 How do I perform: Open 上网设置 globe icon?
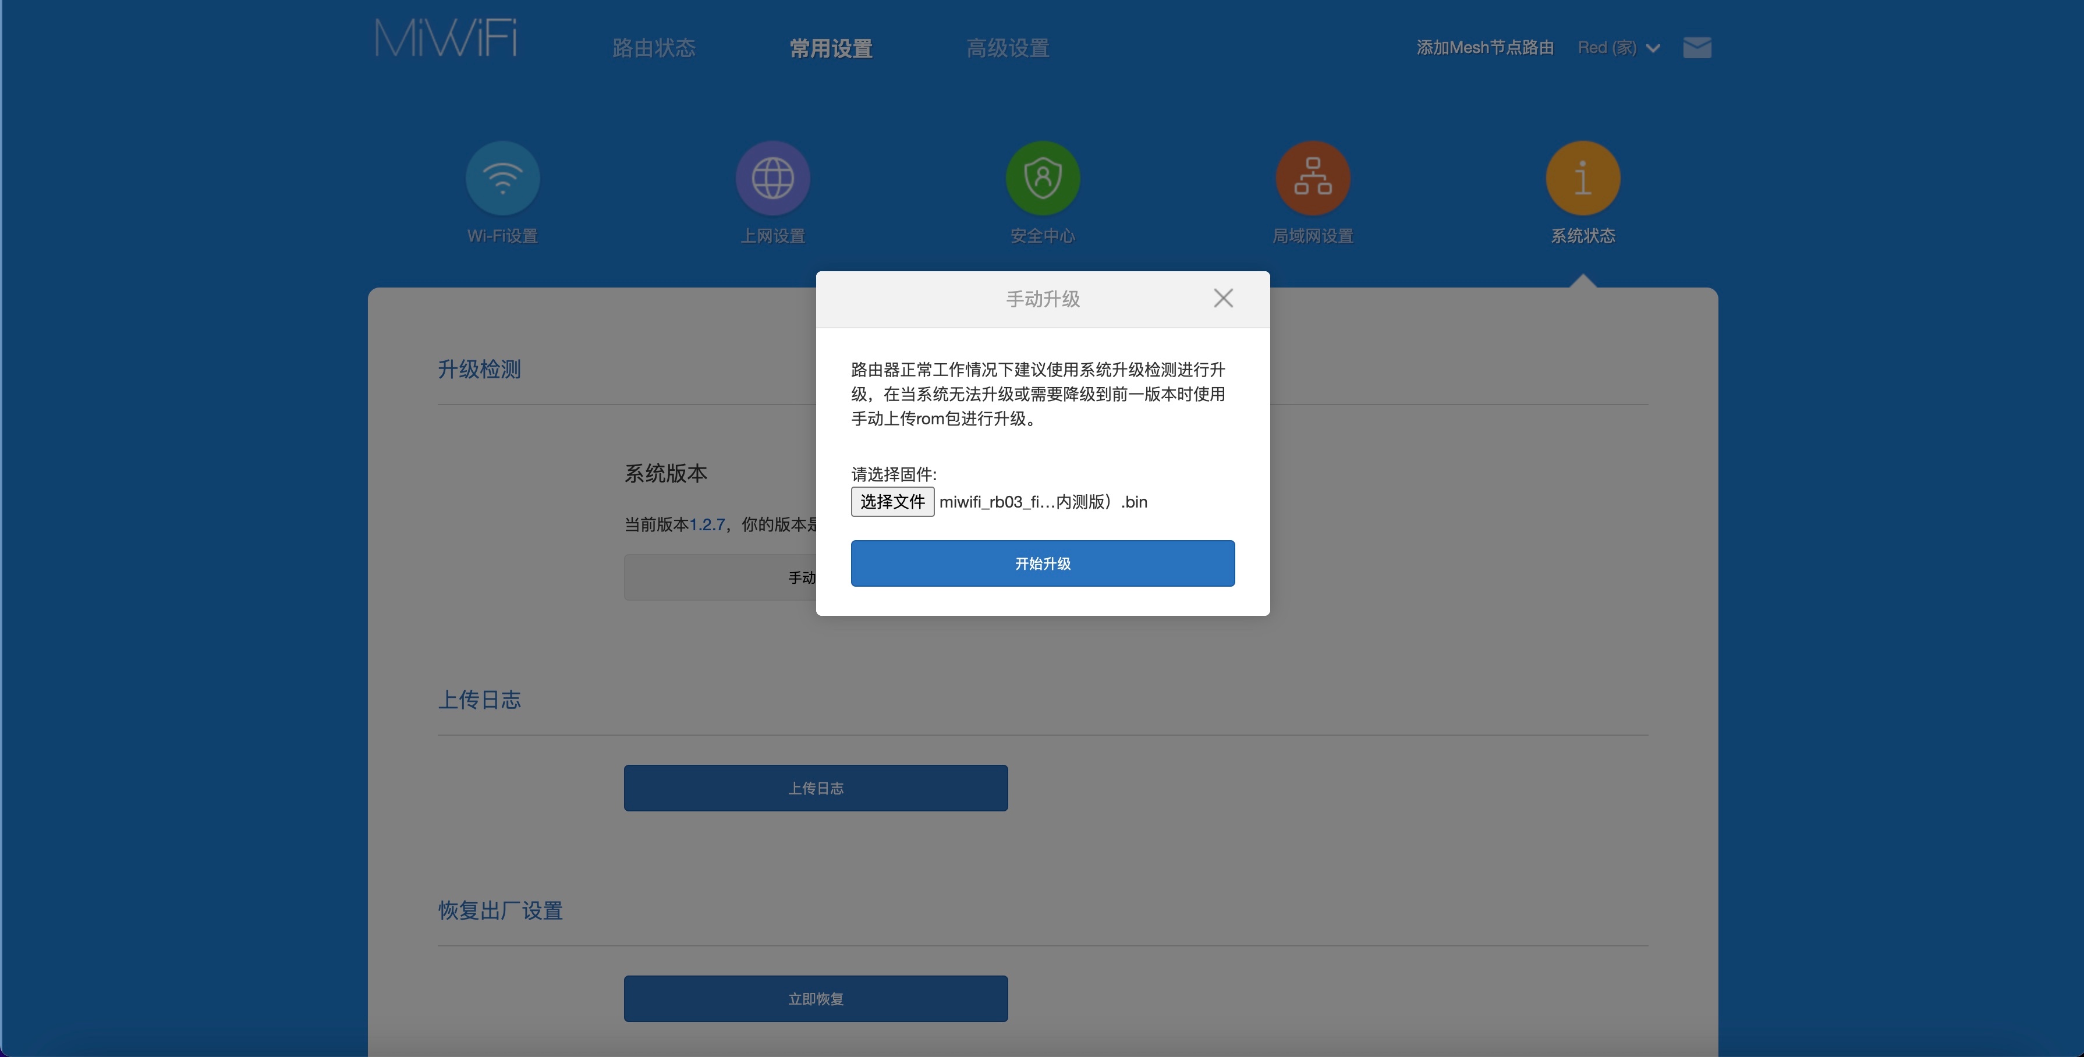(x=772, y=178)
